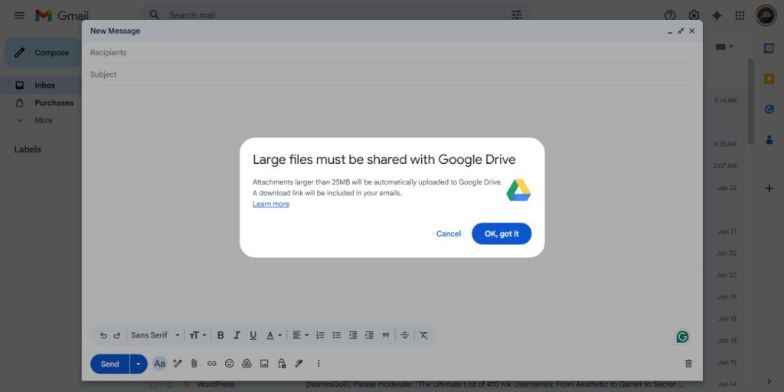Open the Support help icon
Viewport: 784px width, 392px height.
(670, 15)
